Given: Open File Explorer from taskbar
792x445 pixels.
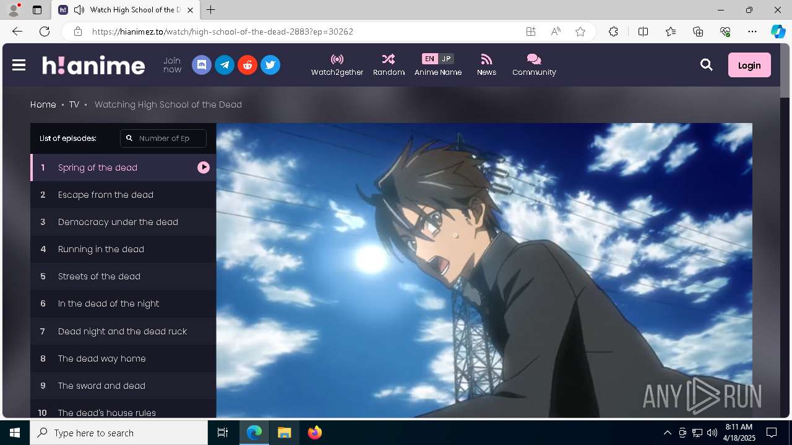Looking at the screenshot, I should [284, 433].
